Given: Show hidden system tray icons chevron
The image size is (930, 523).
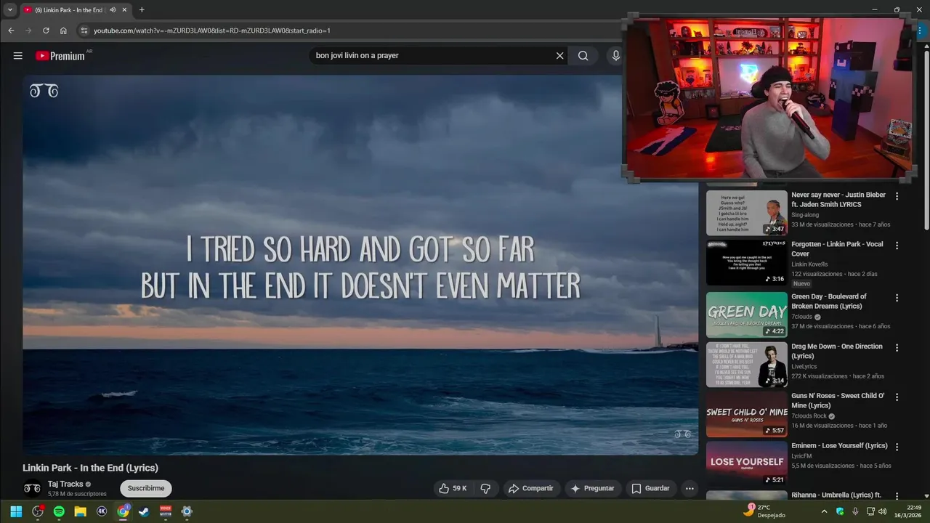Looking at the screenshot, I should (x=824, y=511).
